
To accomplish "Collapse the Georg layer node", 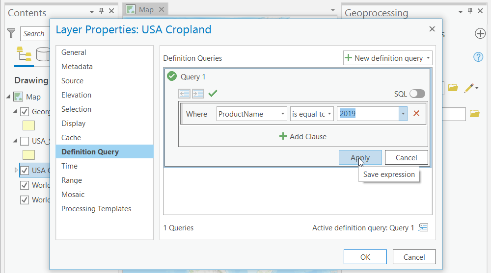I will coord(15,111).
